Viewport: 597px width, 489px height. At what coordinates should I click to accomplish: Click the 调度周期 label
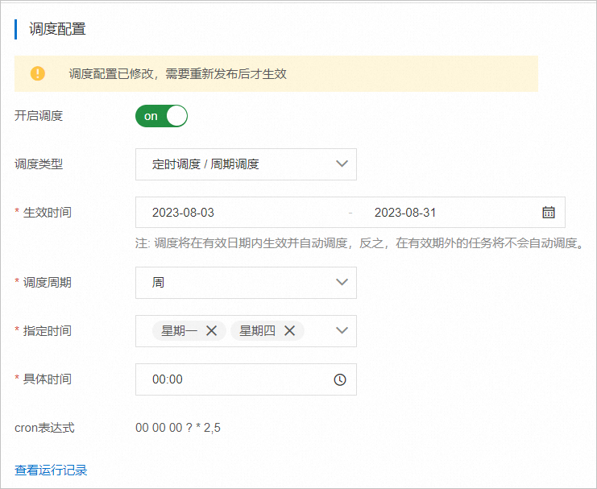48,283
